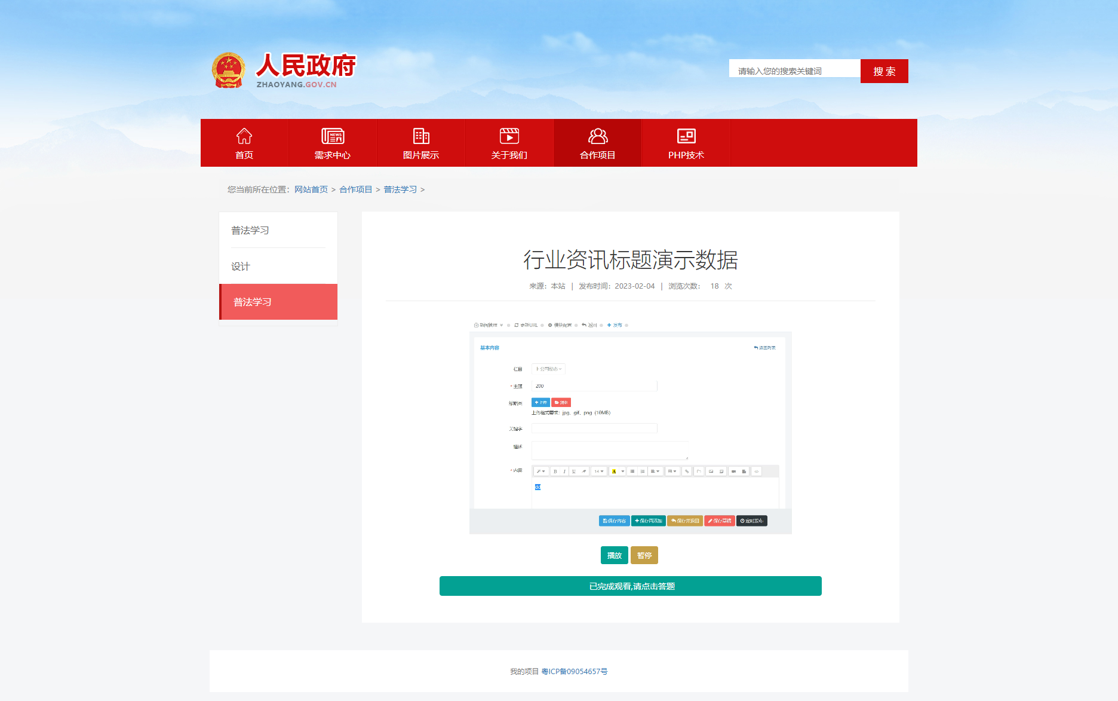This screenshot has height=701, width=1118.
Task: Open 需求中心 via its news icon
Action: pos(332,136)
